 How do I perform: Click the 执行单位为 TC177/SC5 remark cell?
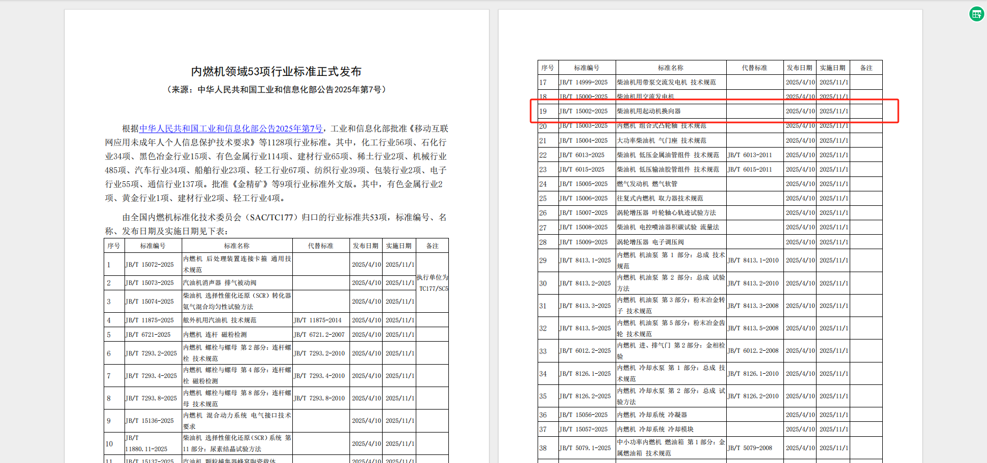point(432,283)
